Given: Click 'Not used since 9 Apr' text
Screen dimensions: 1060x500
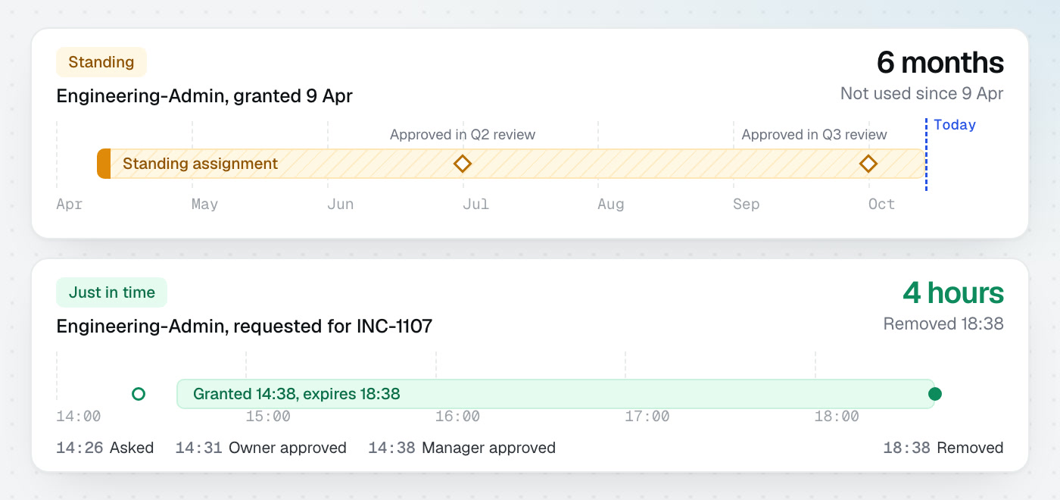Looking at the screenshot, I should click(922, 94).
